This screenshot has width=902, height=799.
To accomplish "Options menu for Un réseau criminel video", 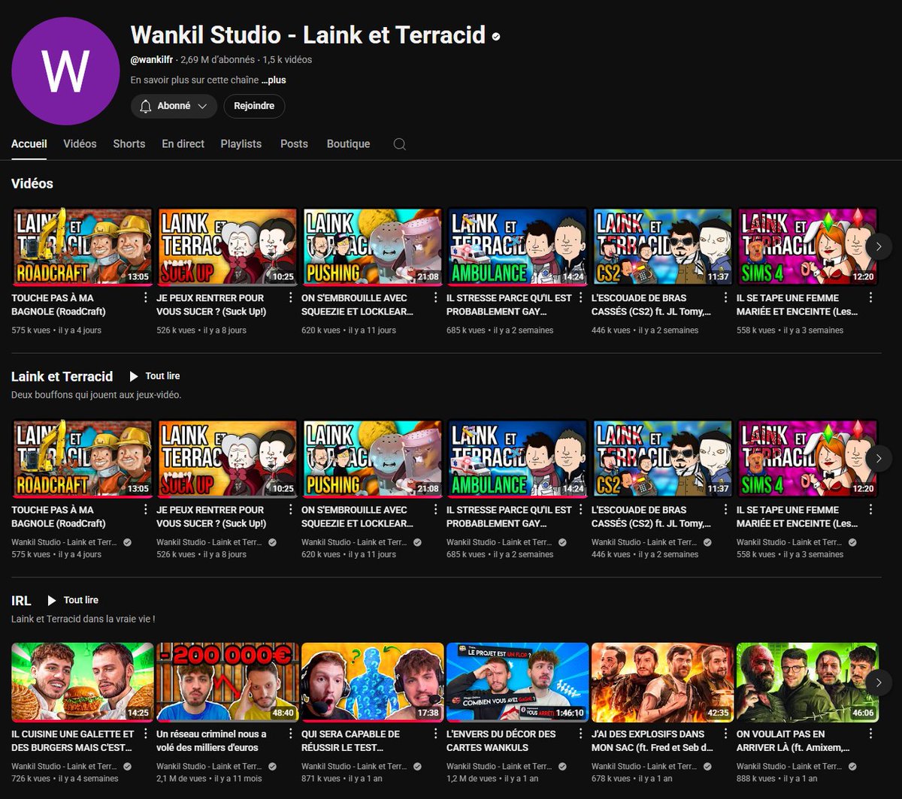I will click(291, 734).
